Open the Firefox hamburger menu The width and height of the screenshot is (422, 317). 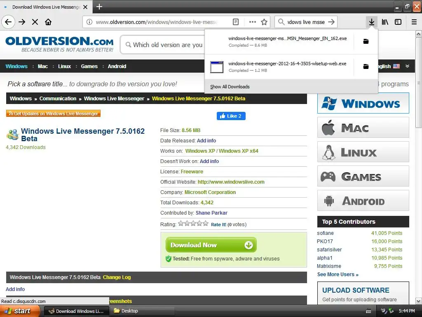pyautogui.click(x=414, y=22)
